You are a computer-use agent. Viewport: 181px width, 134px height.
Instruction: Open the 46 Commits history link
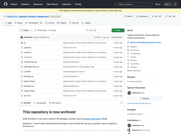click(x=117, y=37)
